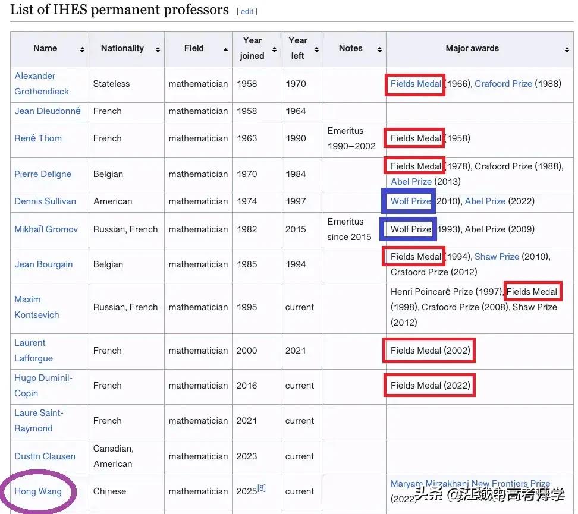The width and height of the screenshot is (578, 514).
Task: Select 'Emeritus since 2015' note in Gromov row
Action: click(349, 229)
